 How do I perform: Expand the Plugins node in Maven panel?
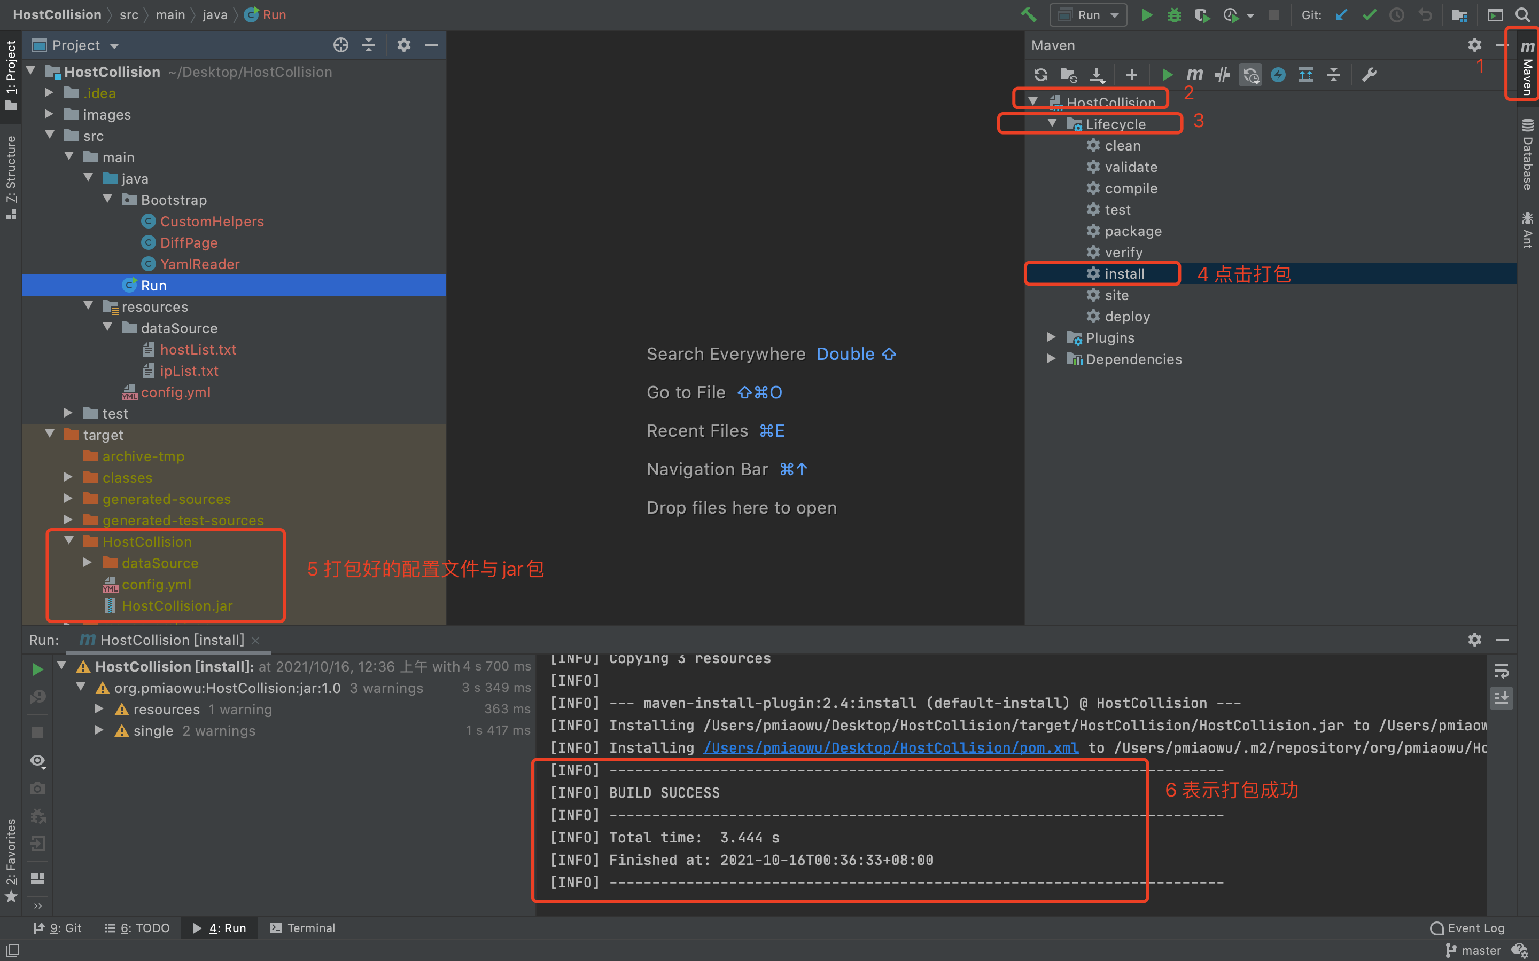(1051, 337)
